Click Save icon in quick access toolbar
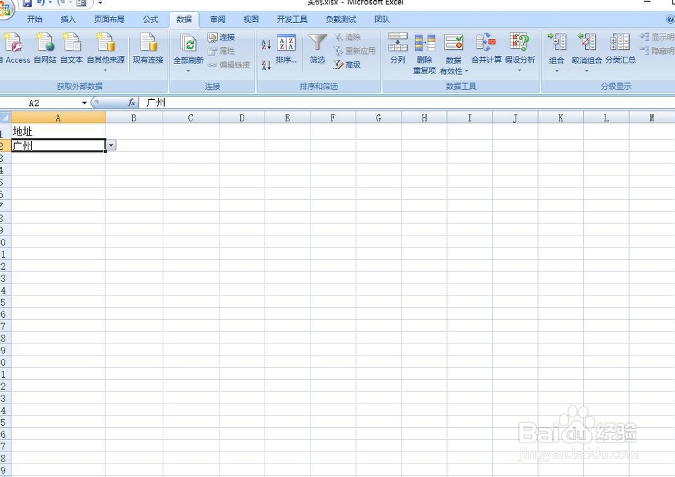The image size is (675, 477). click(27, 3)
